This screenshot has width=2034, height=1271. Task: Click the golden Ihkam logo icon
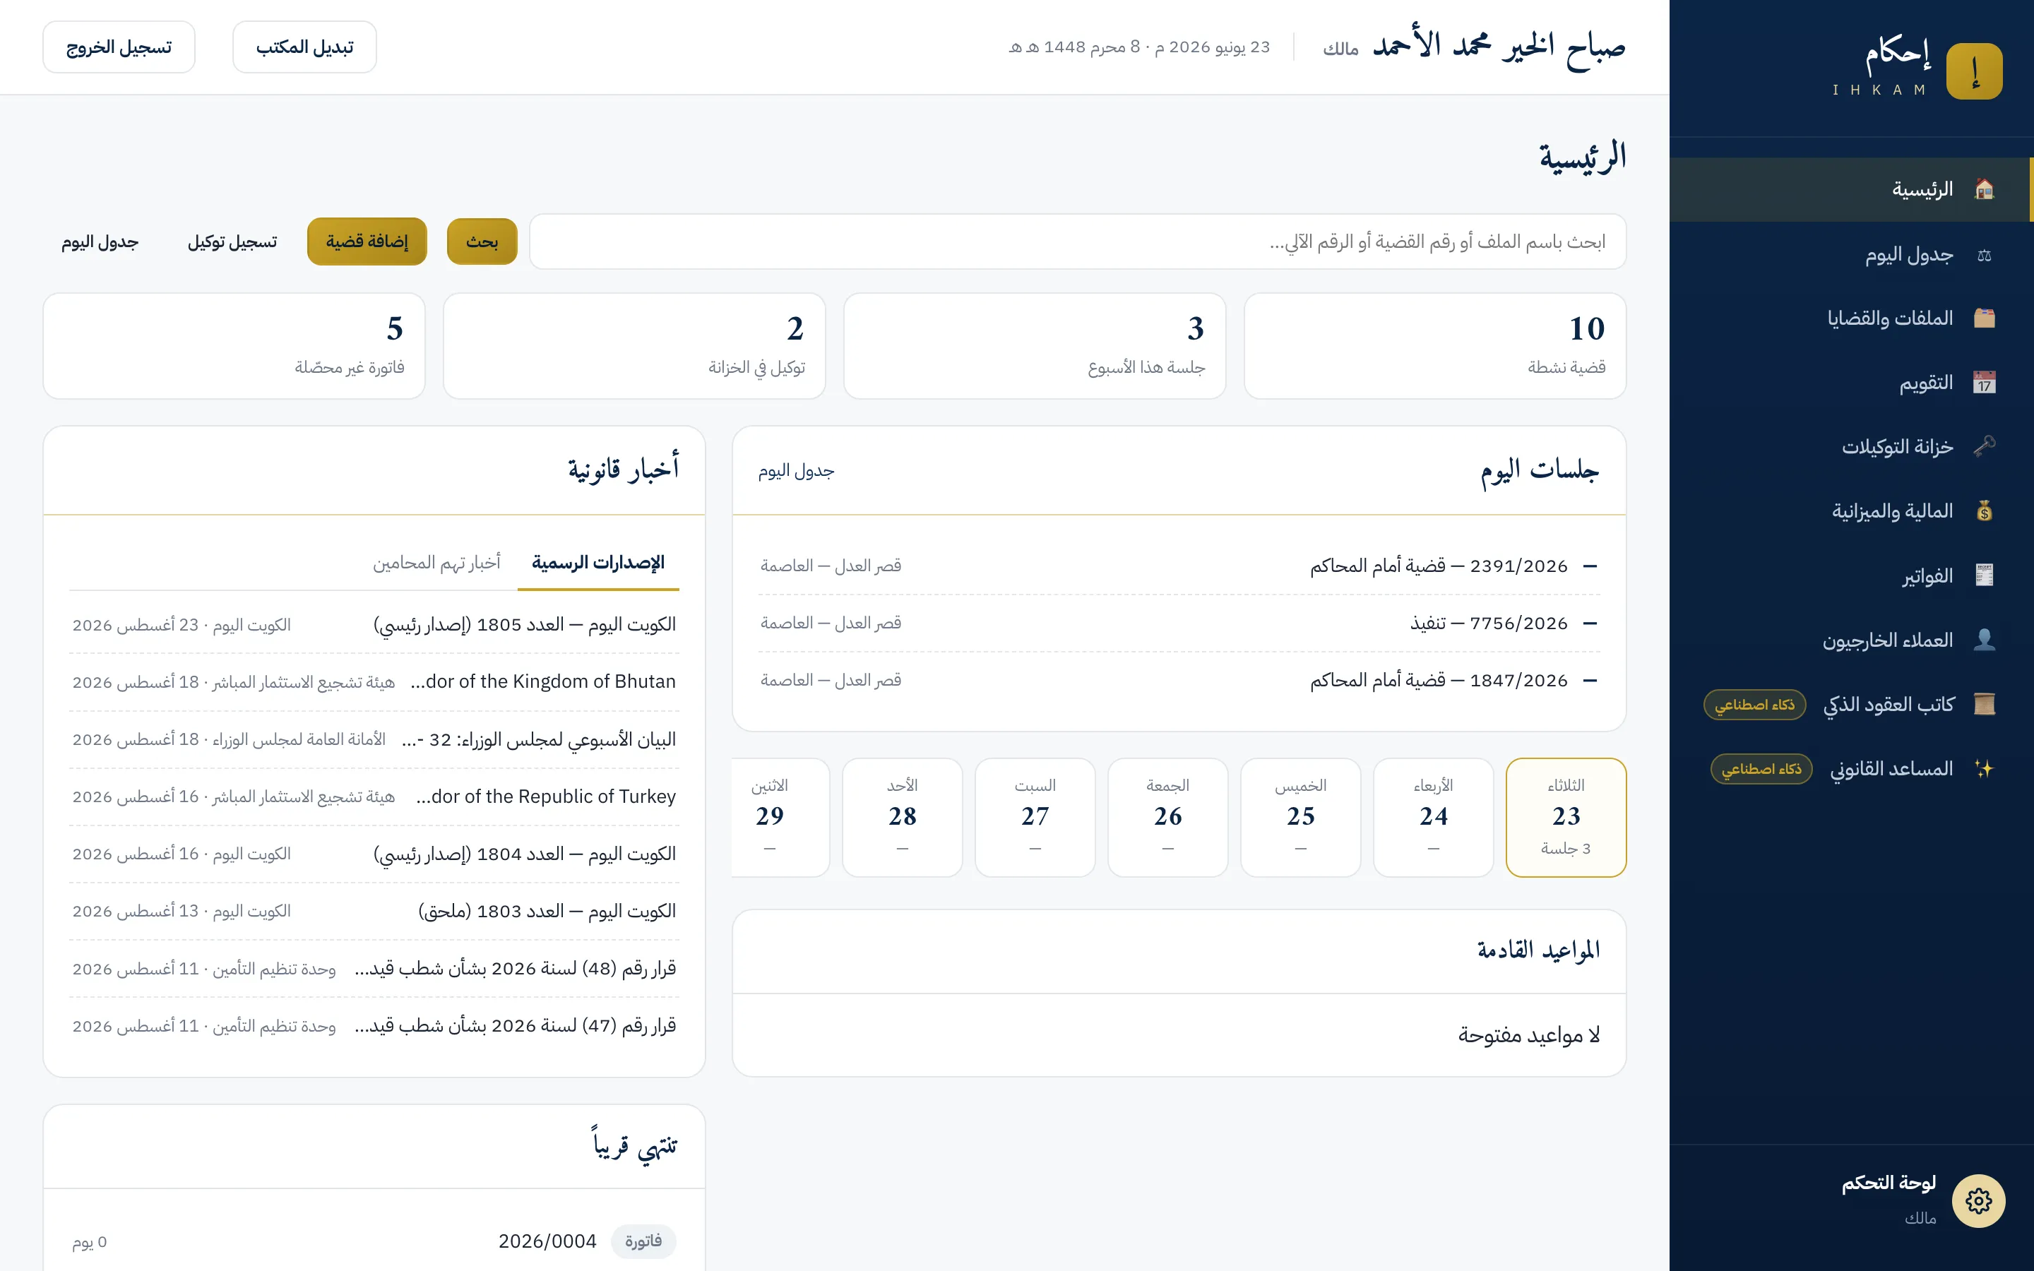pos(1973,71)
